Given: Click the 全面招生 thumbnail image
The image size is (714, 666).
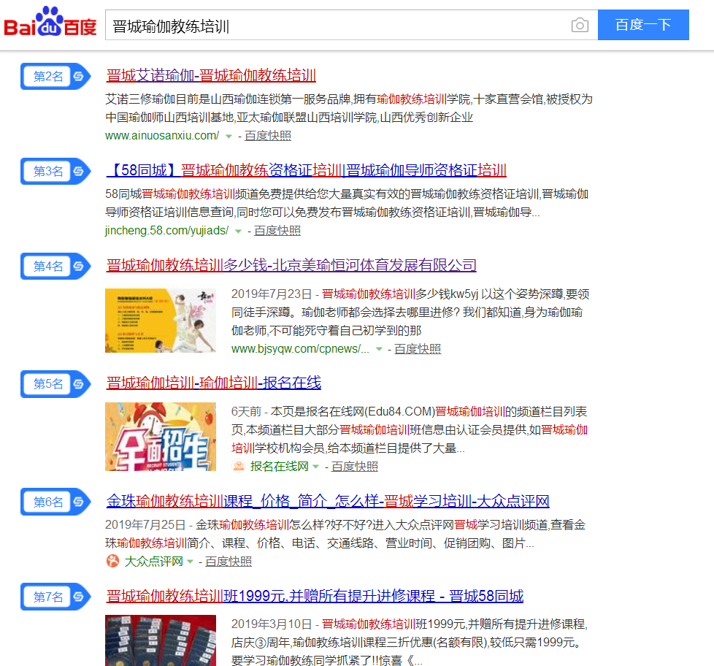Looking at the screenshot, I should click(161, 437).
